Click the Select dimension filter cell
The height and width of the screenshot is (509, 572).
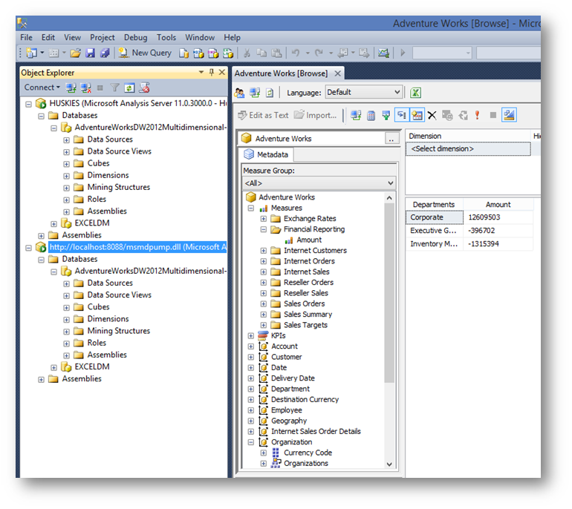tap(468, 148)
